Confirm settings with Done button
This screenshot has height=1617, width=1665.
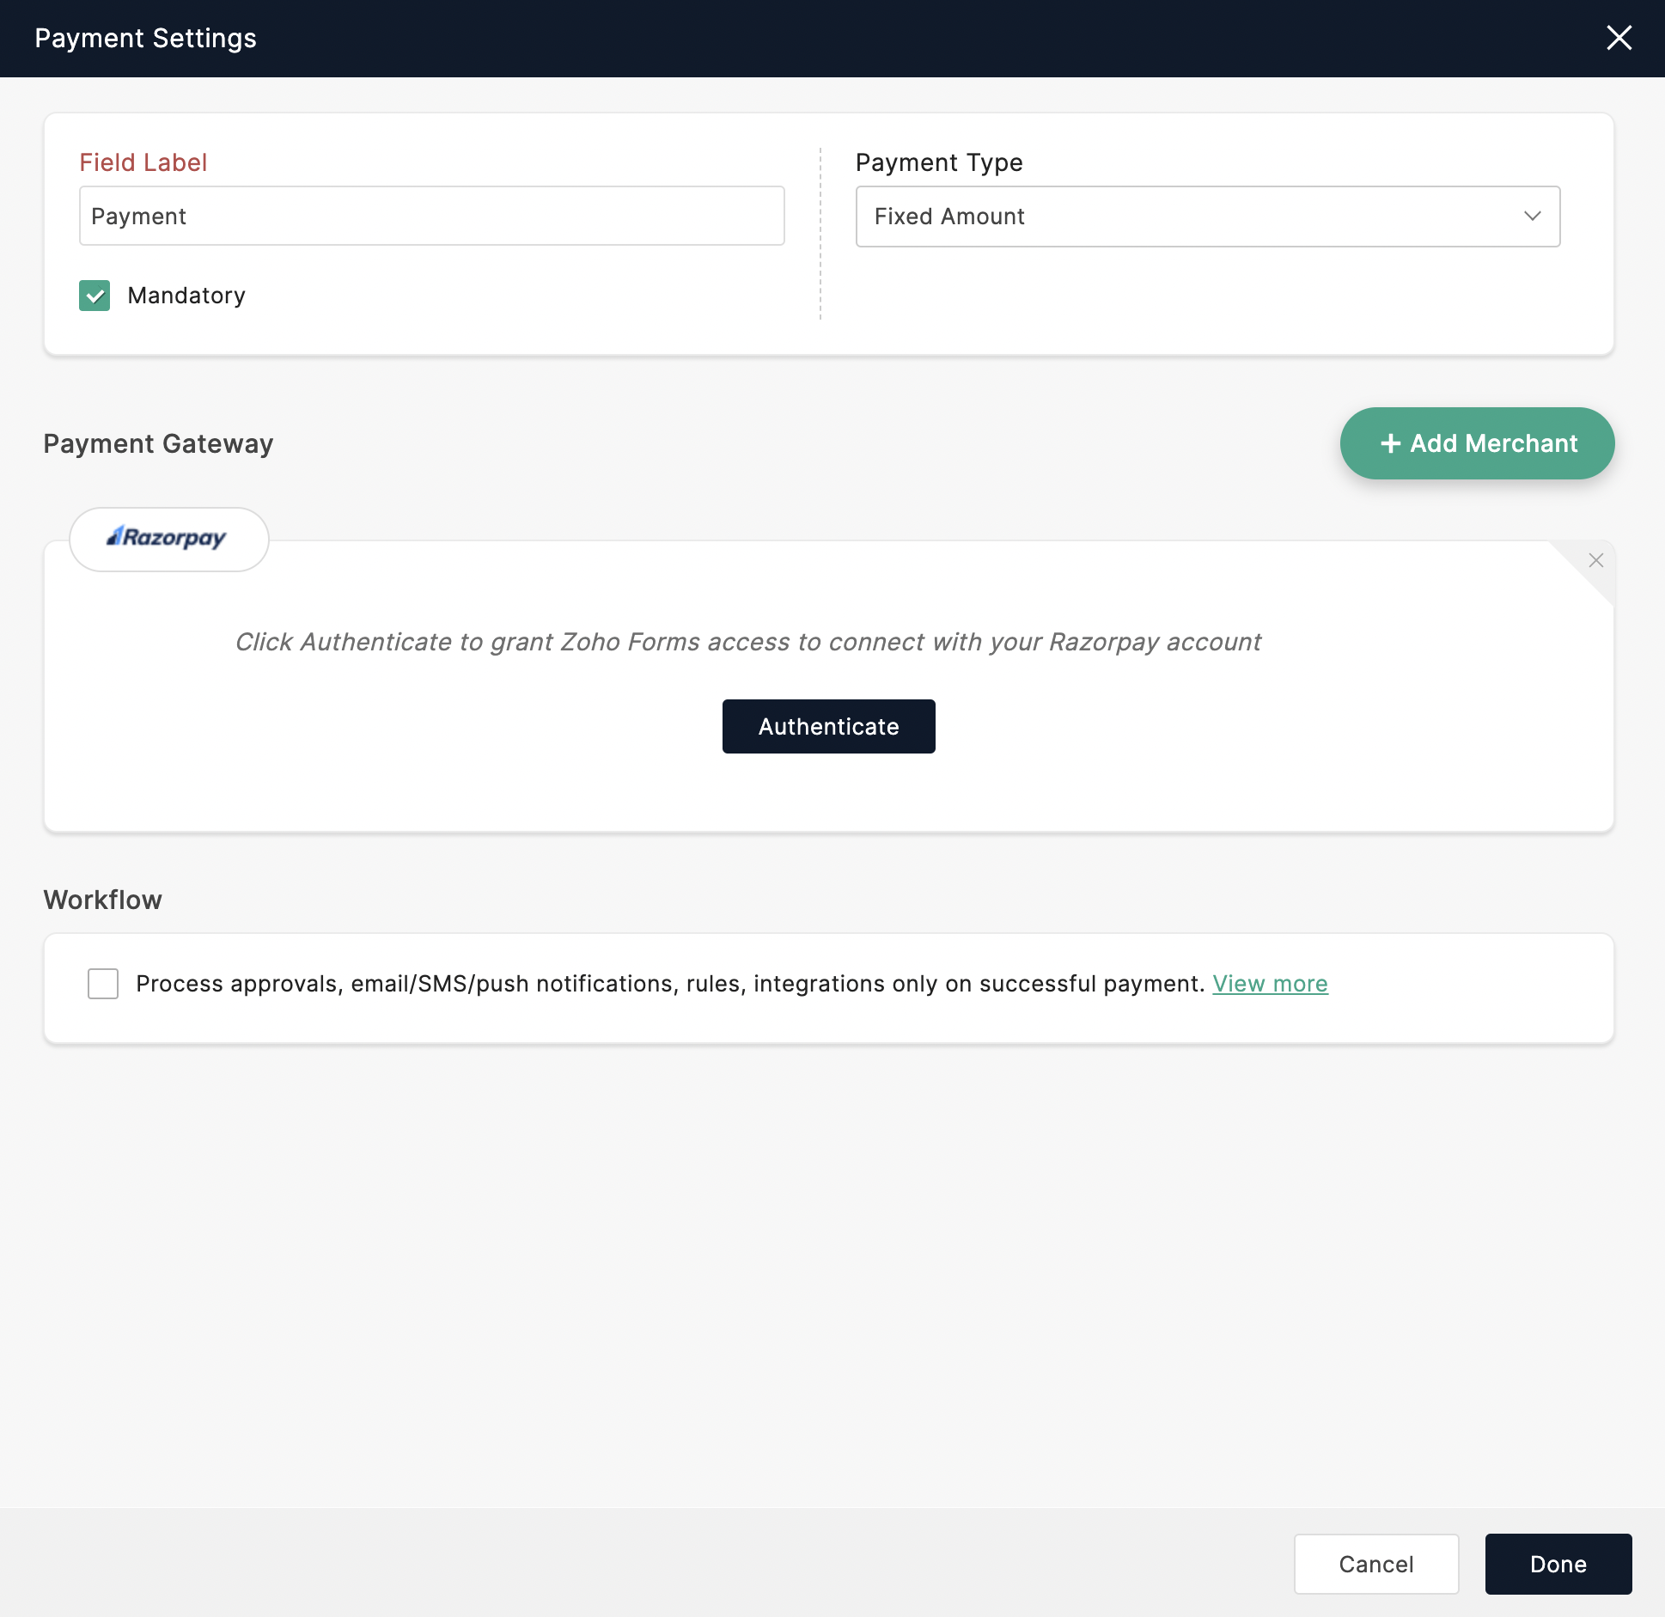[x=1558, y=1564]
